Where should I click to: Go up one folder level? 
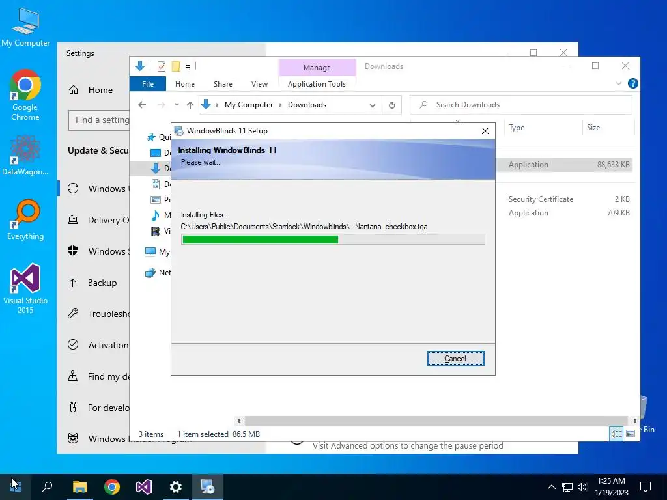coord(190,105)
